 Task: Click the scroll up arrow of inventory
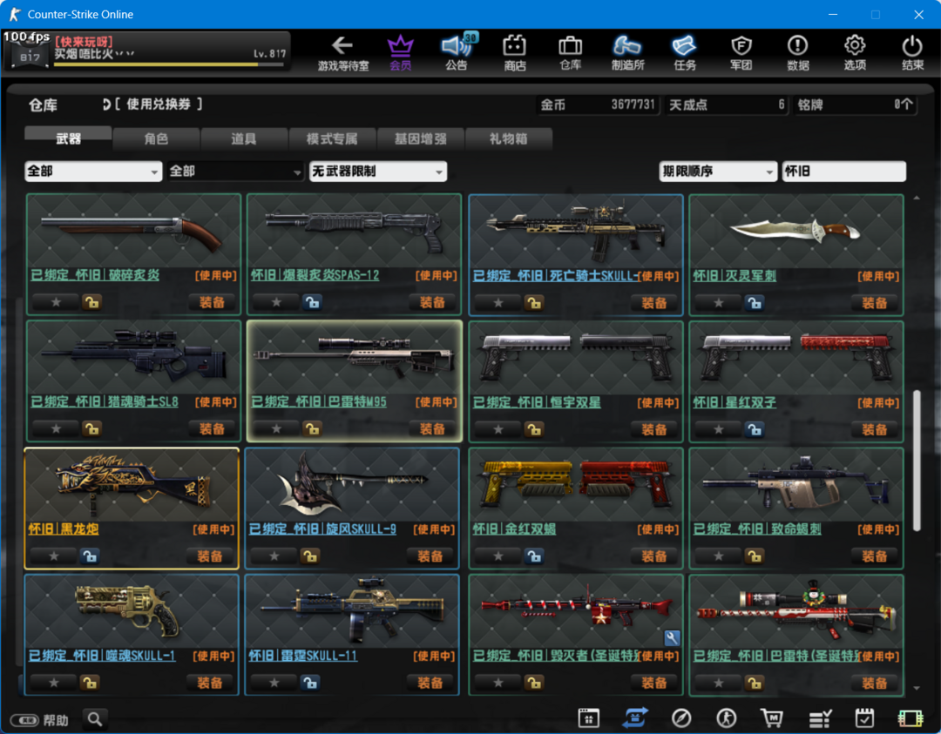[917, 198]
